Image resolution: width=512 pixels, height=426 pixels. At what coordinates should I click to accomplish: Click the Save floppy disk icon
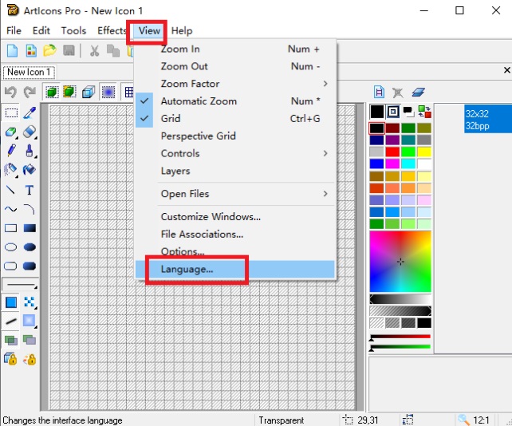(69, 50)
